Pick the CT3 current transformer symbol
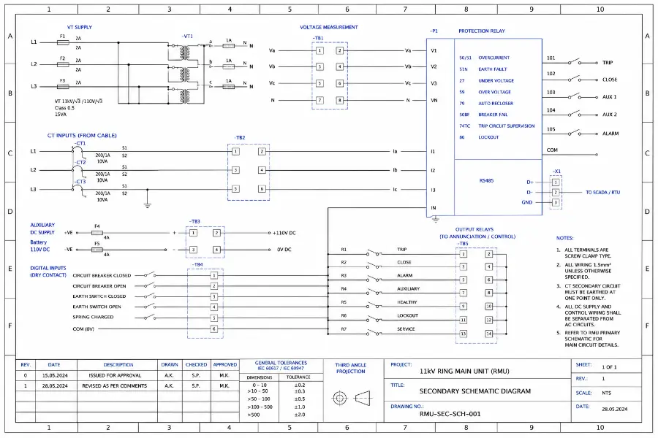Viewport: 658px width, 438px height. (x=78, y=191)
